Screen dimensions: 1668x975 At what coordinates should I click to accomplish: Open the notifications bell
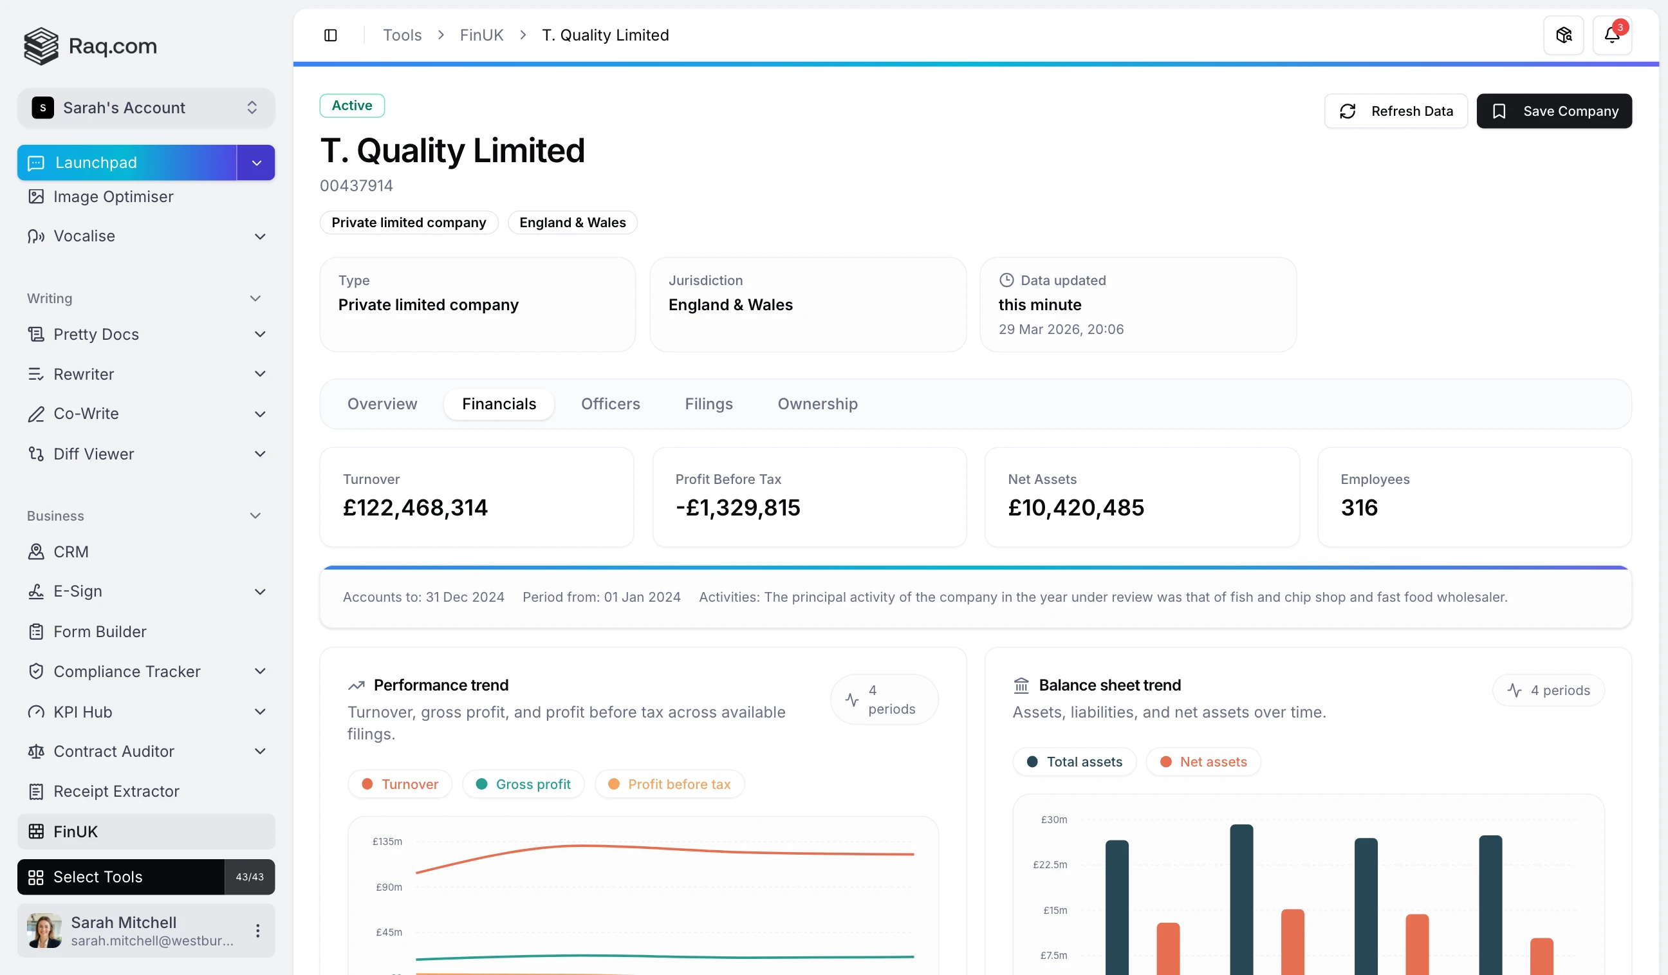click(1611, 35)
